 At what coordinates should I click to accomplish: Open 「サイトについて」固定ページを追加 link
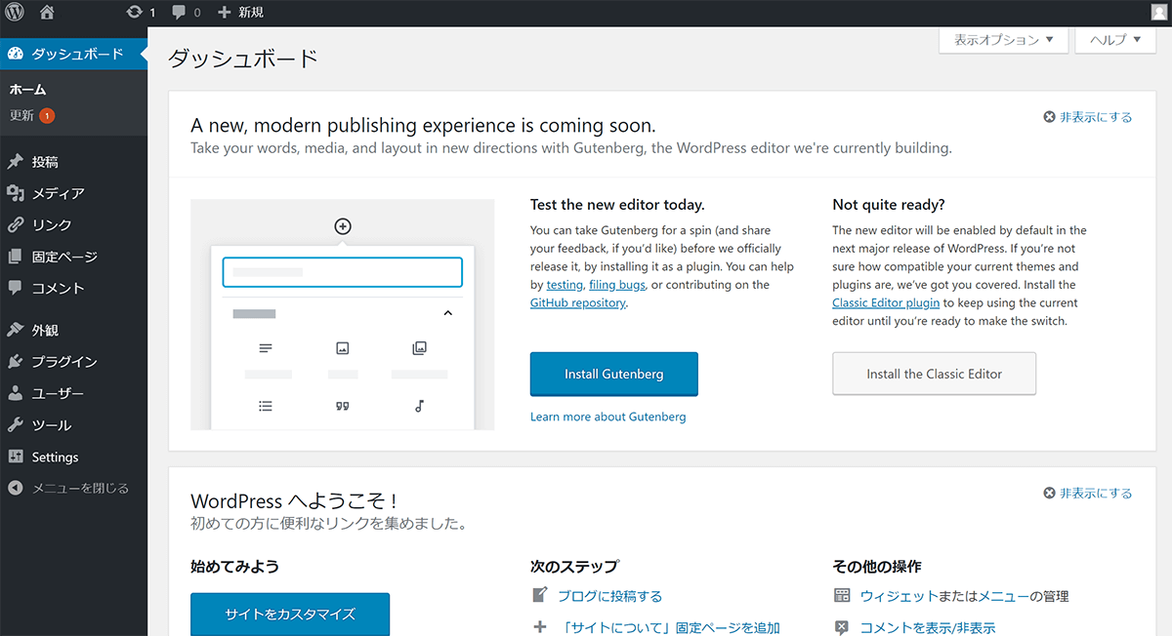click(x=668, y=628)
